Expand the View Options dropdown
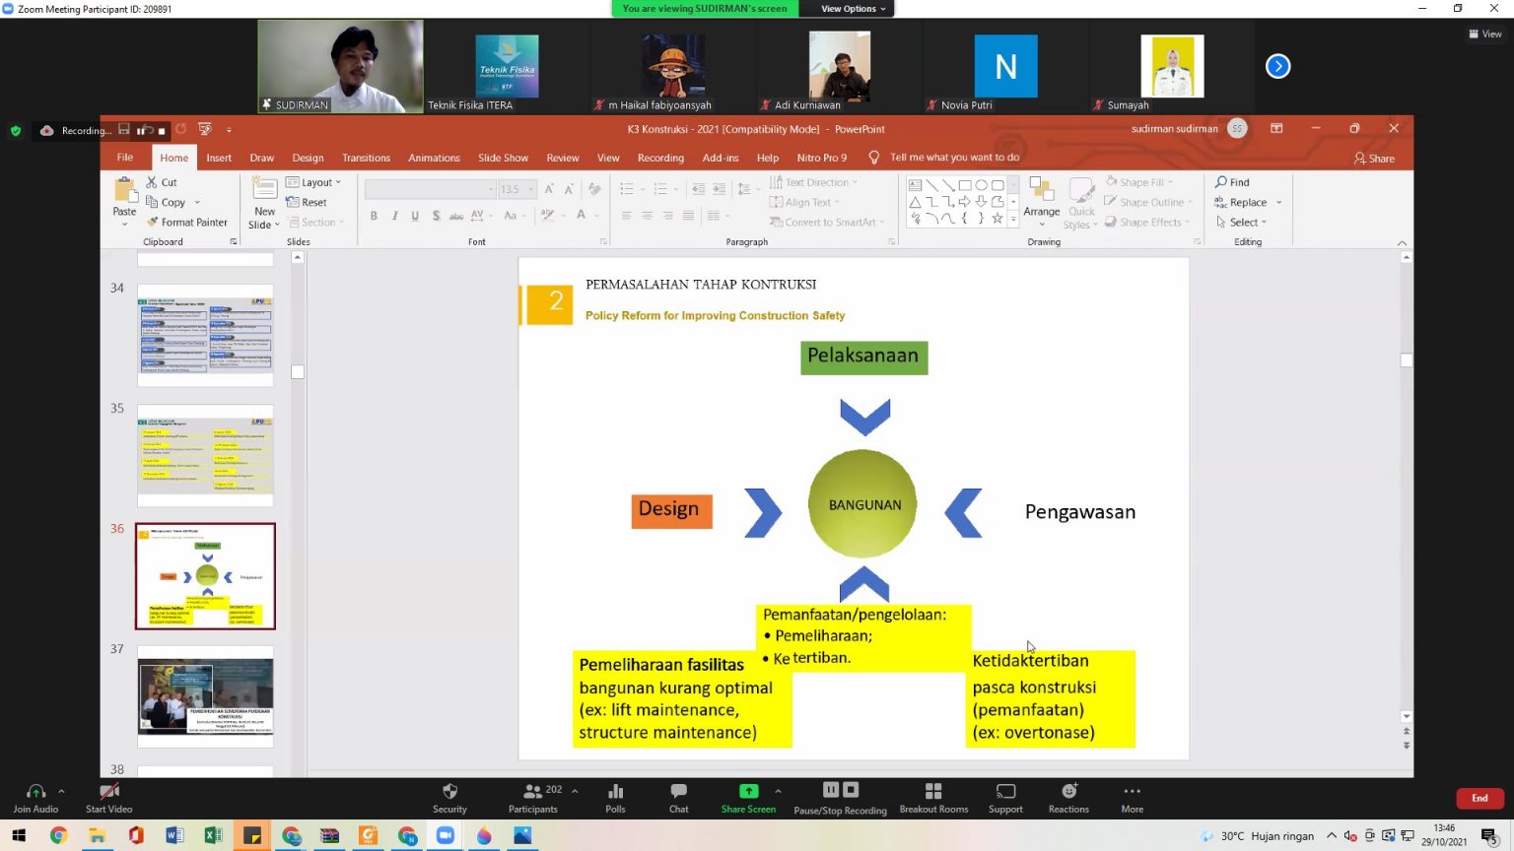Screen dimensions: 1514x851 coord(854,9)
